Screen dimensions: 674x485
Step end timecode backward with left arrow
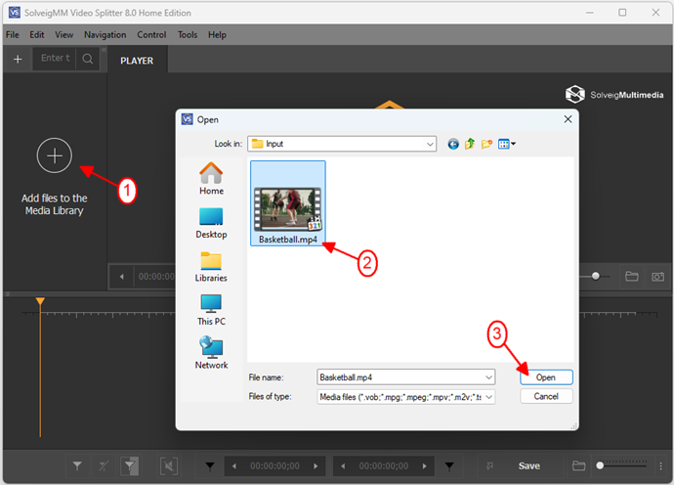click(x=343, y=465)
